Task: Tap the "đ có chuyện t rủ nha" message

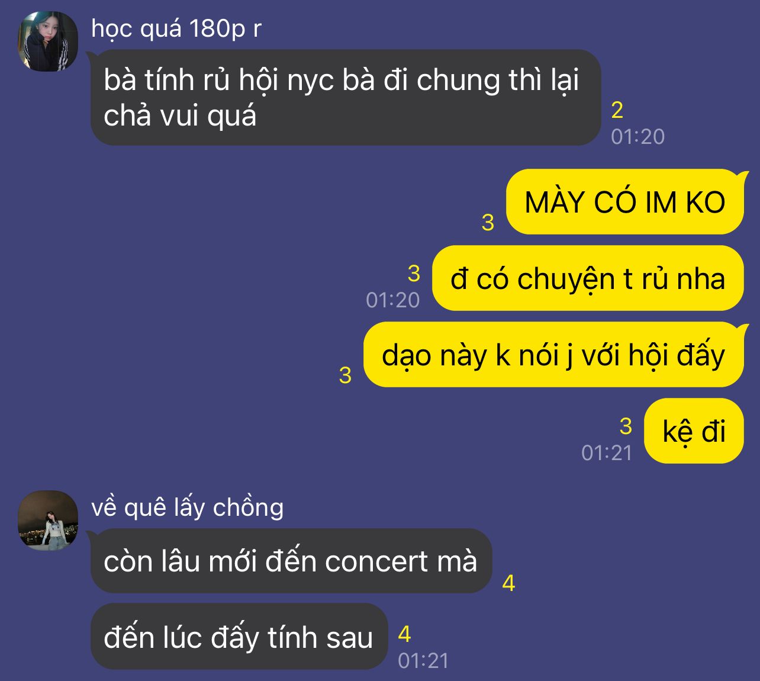Action: coord(588,278)
